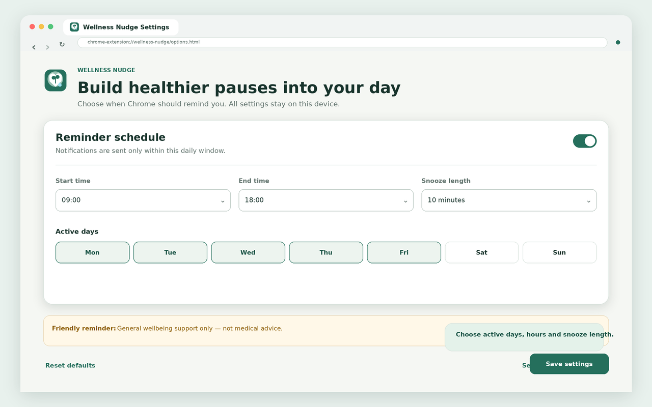Click the "End time" field label
The height and width of the screenshot is (407, 652).
click(x=254, y=181)
